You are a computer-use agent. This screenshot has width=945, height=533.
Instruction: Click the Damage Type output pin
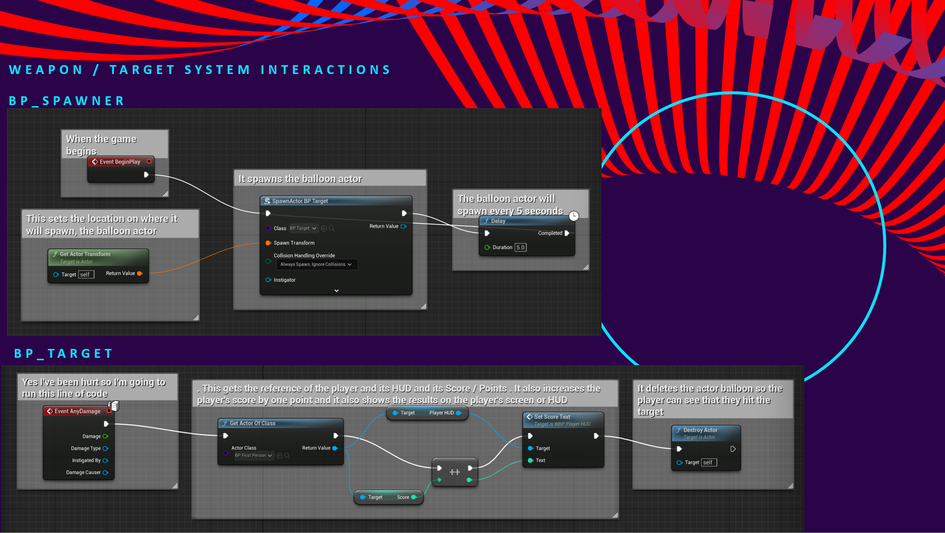(105, 449)
